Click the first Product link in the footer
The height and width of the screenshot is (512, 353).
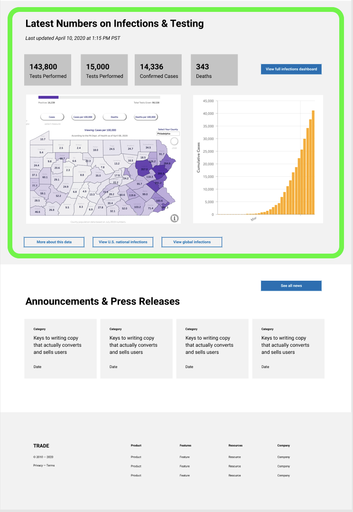[136, 457]
